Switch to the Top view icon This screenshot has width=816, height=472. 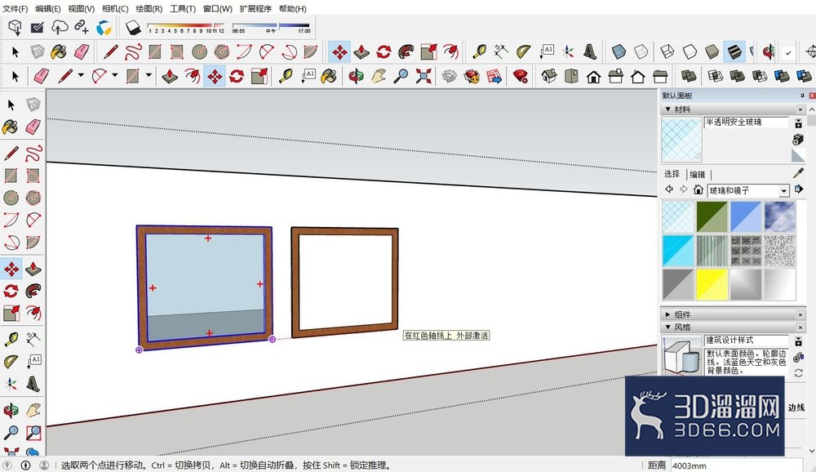pos(571,77)
